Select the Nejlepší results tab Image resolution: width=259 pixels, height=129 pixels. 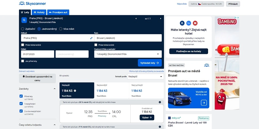(77, 90)
